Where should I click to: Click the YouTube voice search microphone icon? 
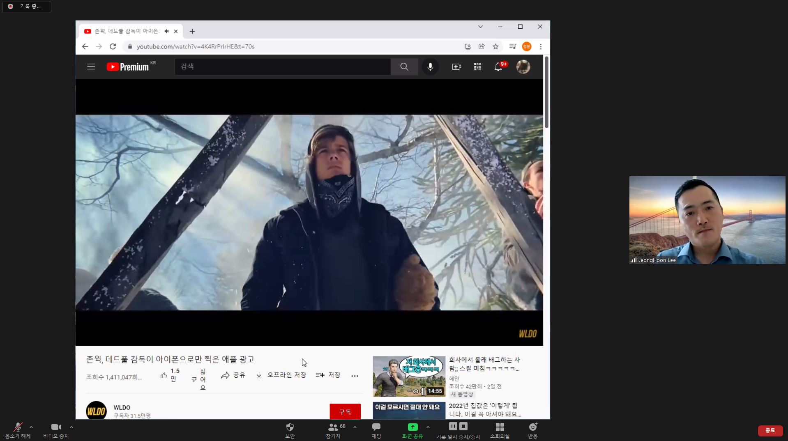[430, 67]
